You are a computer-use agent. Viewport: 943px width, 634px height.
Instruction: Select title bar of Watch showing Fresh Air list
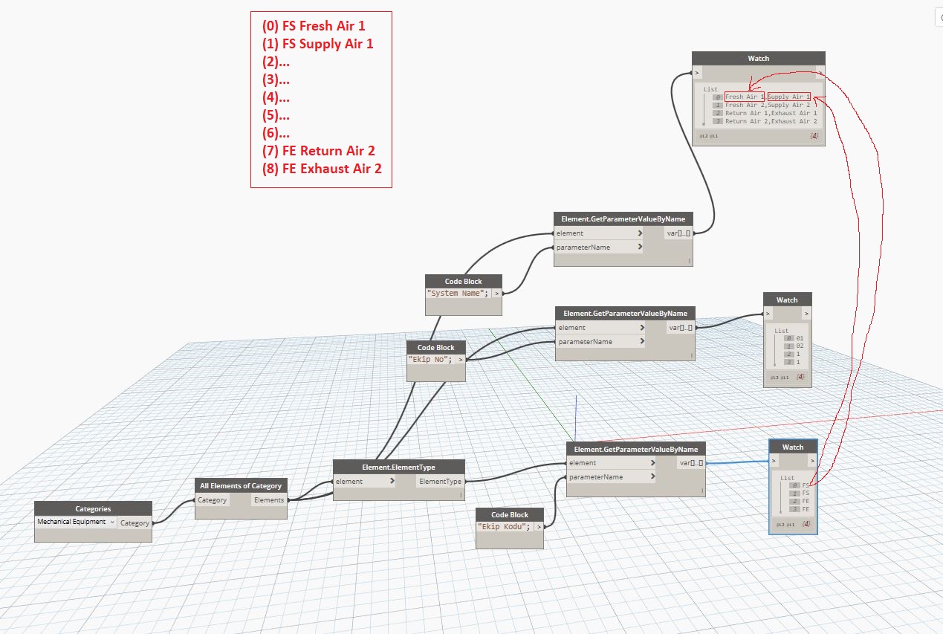pyautogui.click(x=759, y=58)
